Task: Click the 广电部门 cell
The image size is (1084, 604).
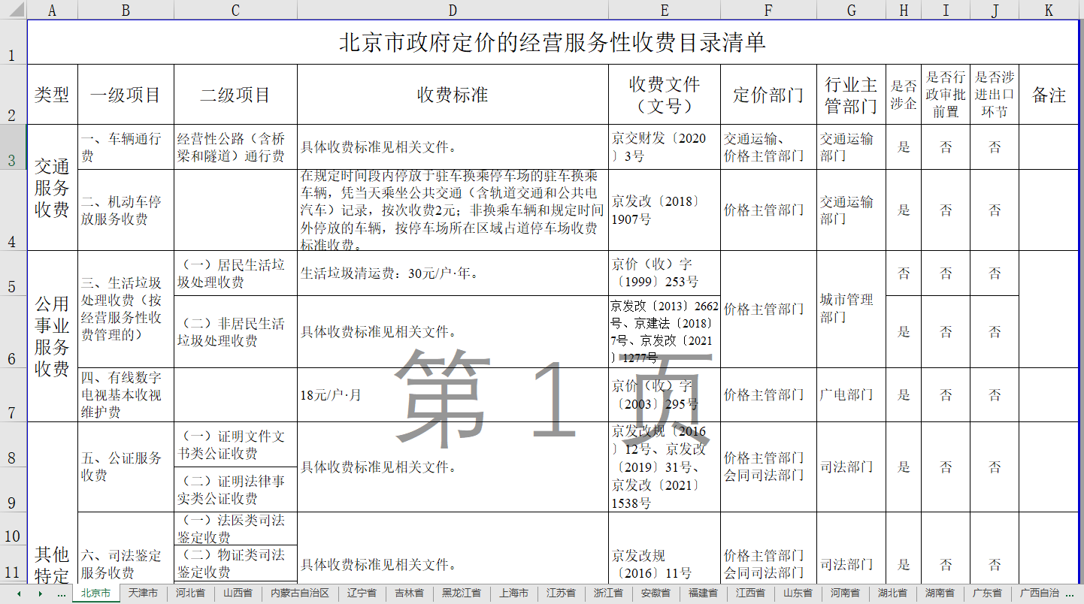Action: tap(850, 394)
